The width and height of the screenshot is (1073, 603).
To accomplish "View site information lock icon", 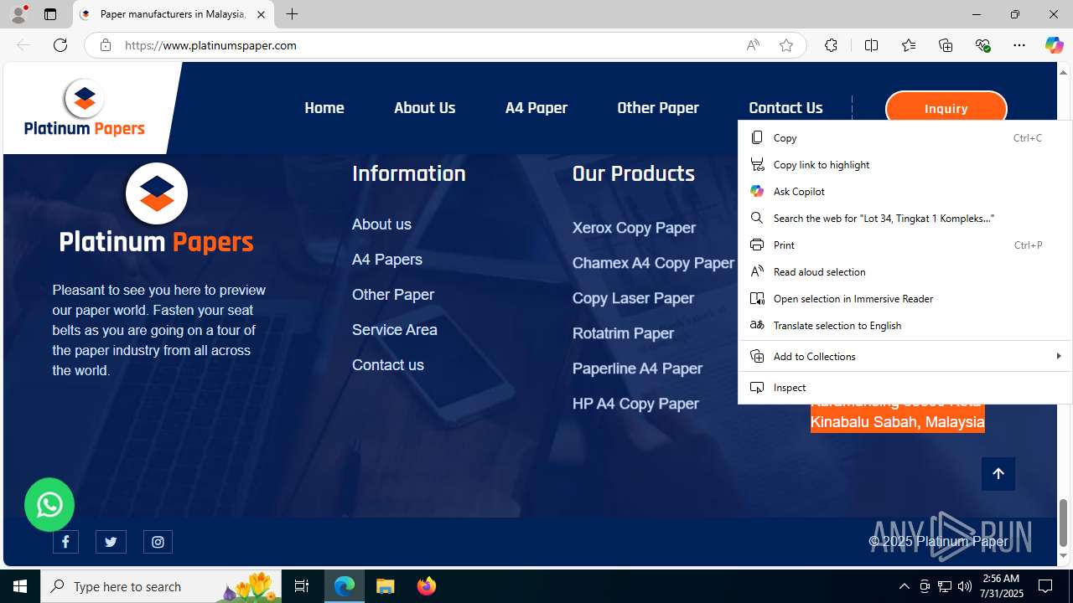I will [105, 45].
